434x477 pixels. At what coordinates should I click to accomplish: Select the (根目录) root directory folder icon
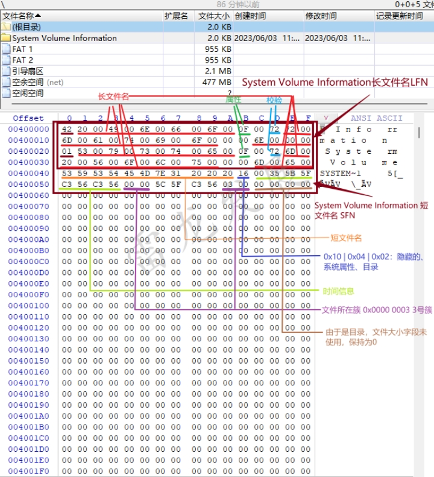tap(5, 27)
